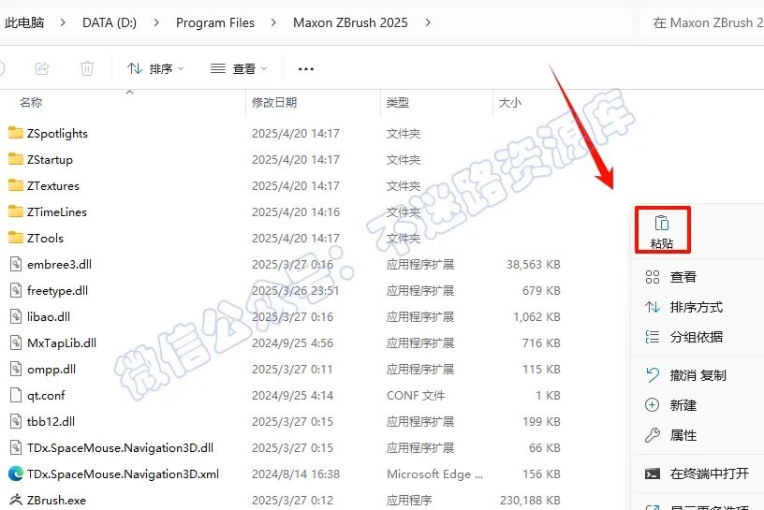This screenshot has width=764, height=510.
Task: Click the ZTools folder icon
Action: click(x=16, y=238)
